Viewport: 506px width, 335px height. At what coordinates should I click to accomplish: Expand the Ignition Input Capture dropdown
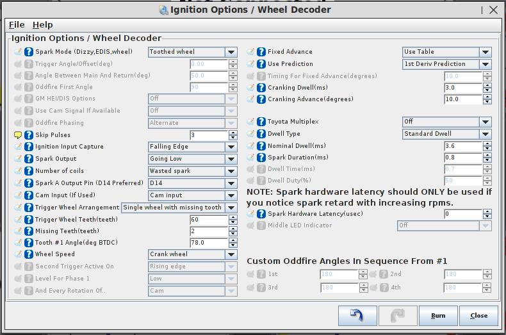[x=192, y=147]
